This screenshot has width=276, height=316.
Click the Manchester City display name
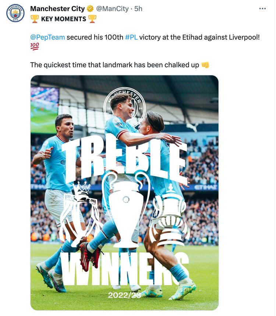(x=57, y=9)
